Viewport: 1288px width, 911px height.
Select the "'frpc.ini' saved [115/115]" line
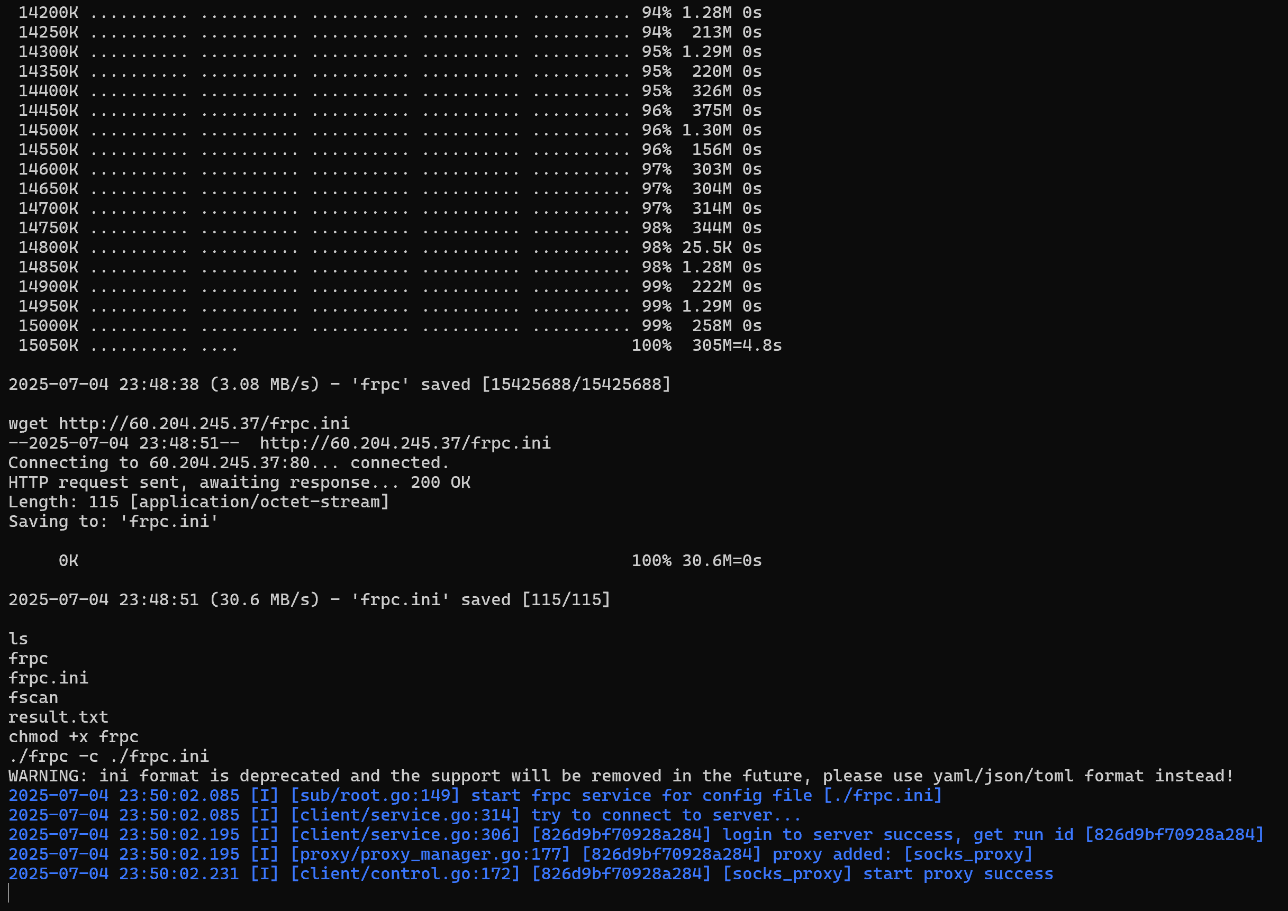309,600
